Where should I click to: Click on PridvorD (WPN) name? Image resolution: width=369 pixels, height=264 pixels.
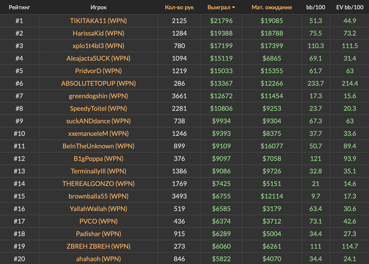coord(99,71)
